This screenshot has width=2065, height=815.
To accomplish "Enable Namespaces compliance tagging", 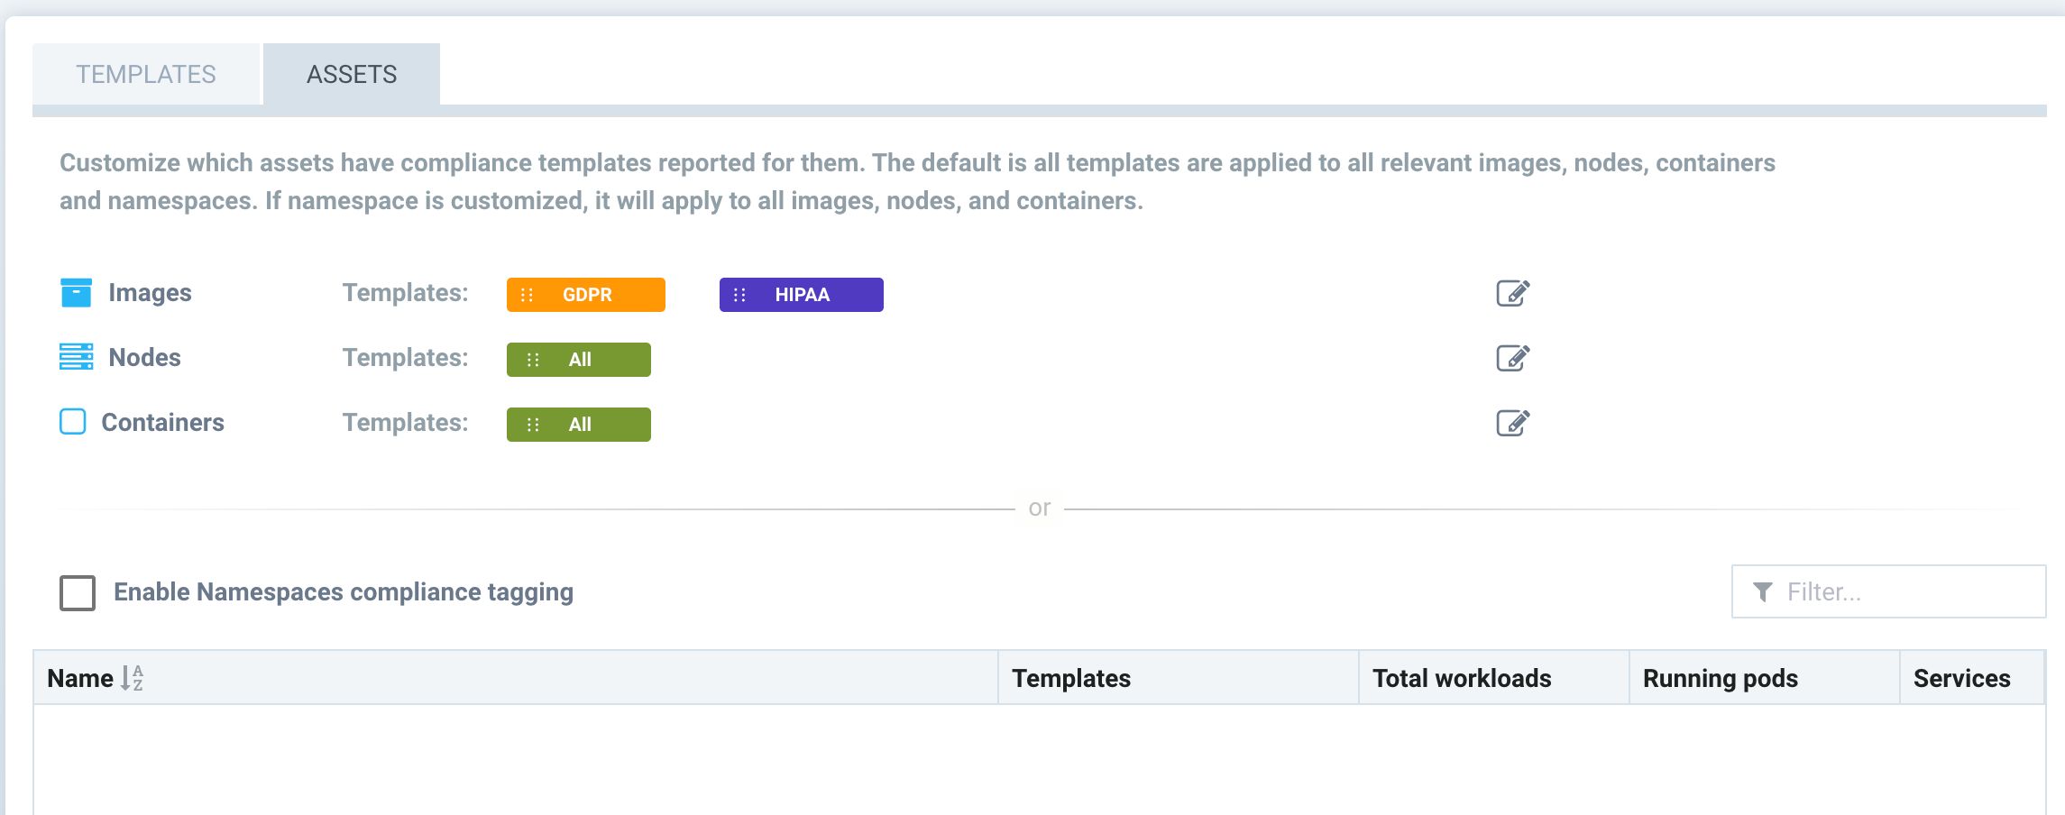I will [77, 592].
